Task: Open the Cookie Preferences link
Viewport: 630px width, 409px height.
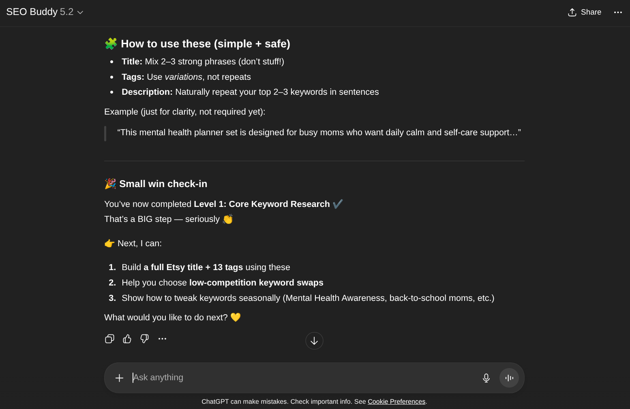Action: pyautogui.click(x=396, y=402)
